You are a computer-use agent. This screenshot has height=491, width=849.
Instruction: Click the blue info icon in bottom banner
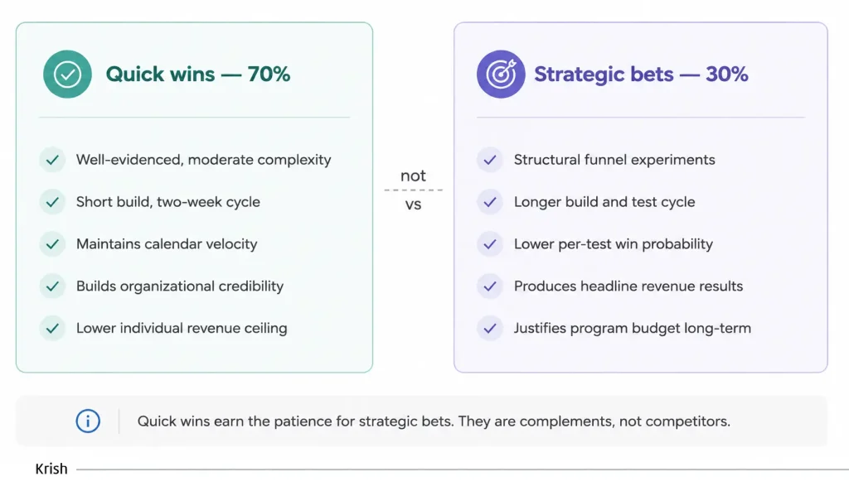pos(88,421)
